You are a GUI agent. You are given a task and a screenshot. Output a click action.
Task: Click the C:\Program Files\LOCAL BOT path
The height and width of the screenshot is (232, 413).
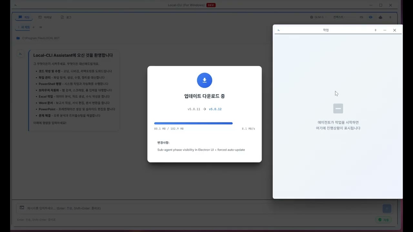coord(41,38)
